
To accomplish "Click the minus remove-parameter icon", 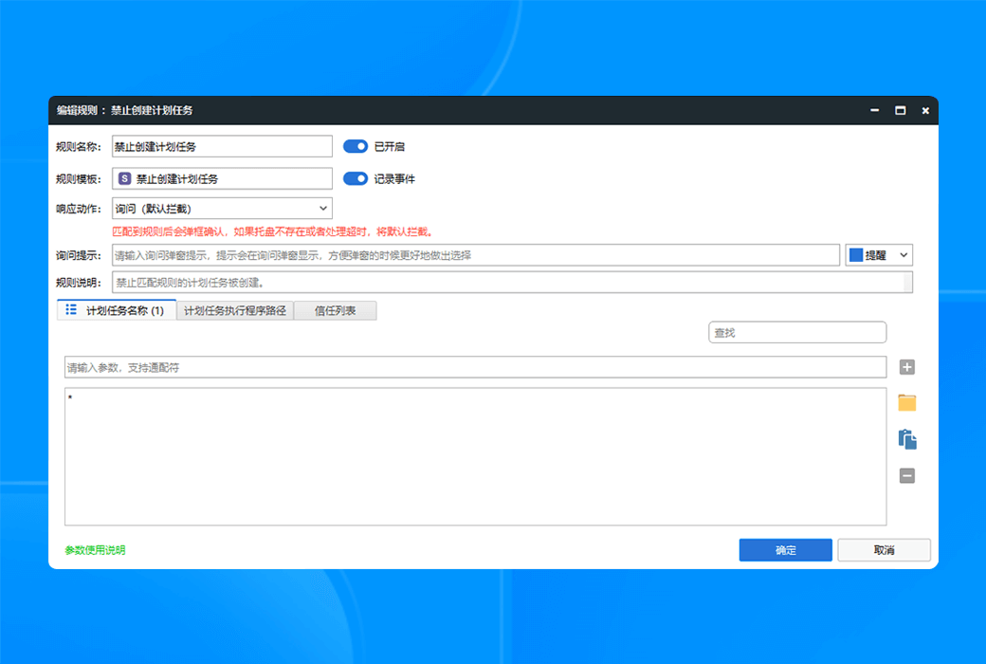I will point(906,476).
